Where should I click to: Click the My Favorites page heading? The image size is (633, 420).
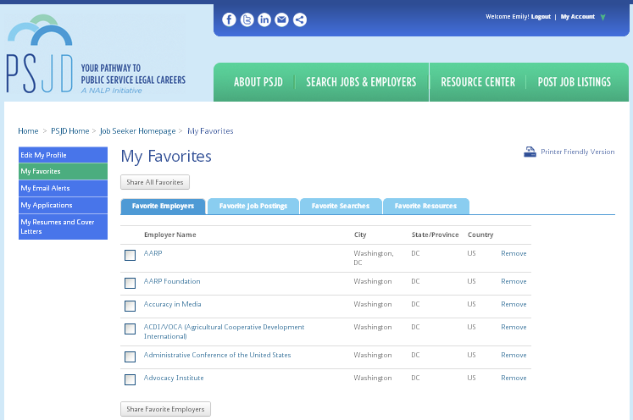[166, 157]
